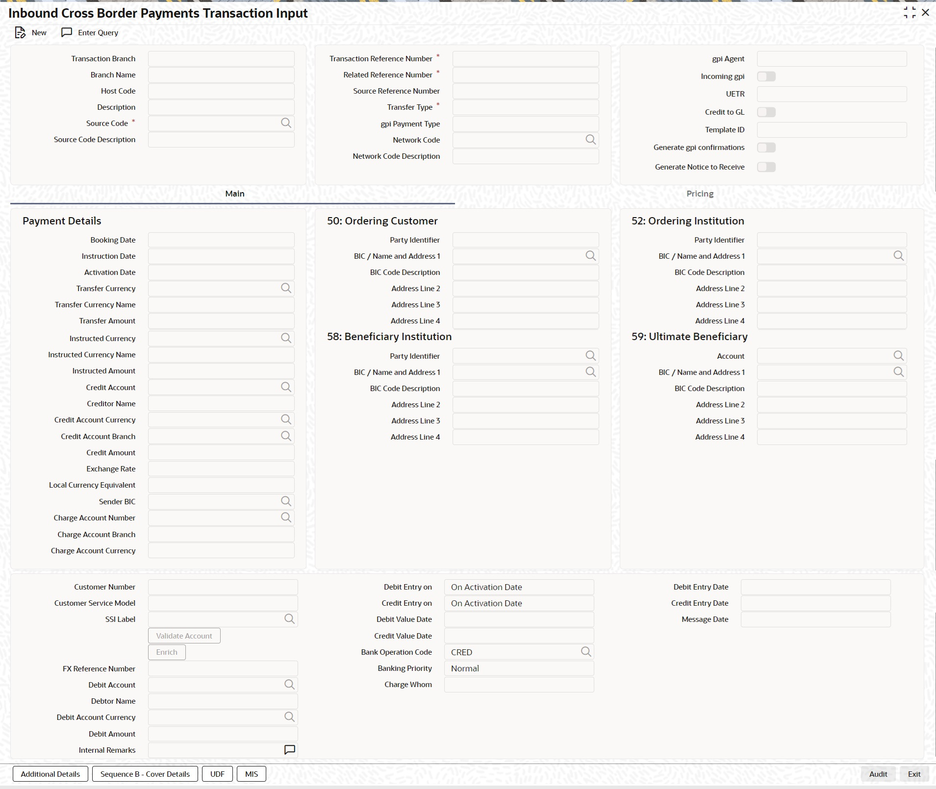Open the Banking Priority dropdown
The width and height of the screenshot is (936, 789).
click(519, 668)
